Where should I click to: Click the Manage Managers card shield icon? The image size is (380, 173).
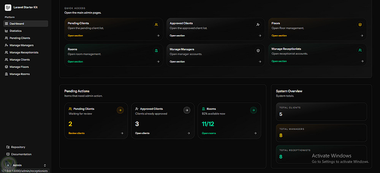point(258,50)
